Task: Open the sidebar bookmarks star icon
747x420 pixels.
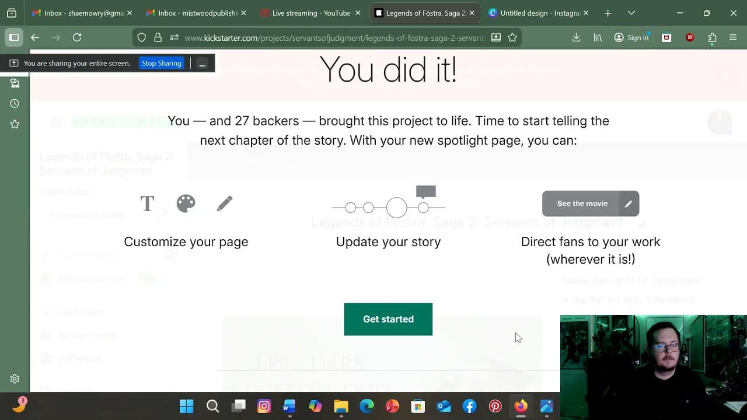Action: (x=15, y=124)
